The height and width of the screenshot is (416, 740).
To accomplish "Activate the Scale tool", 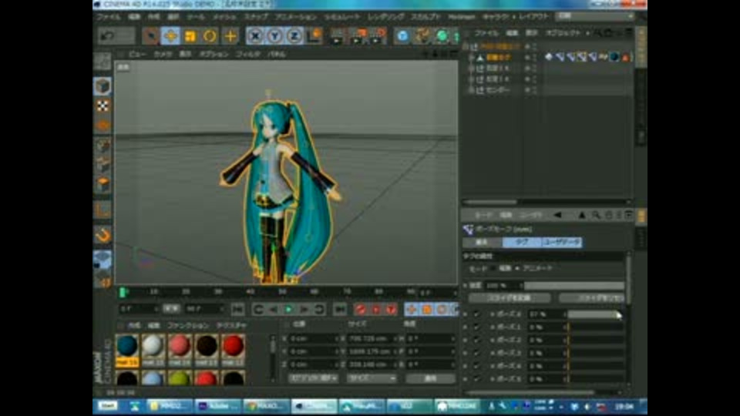I will (190, 36).
